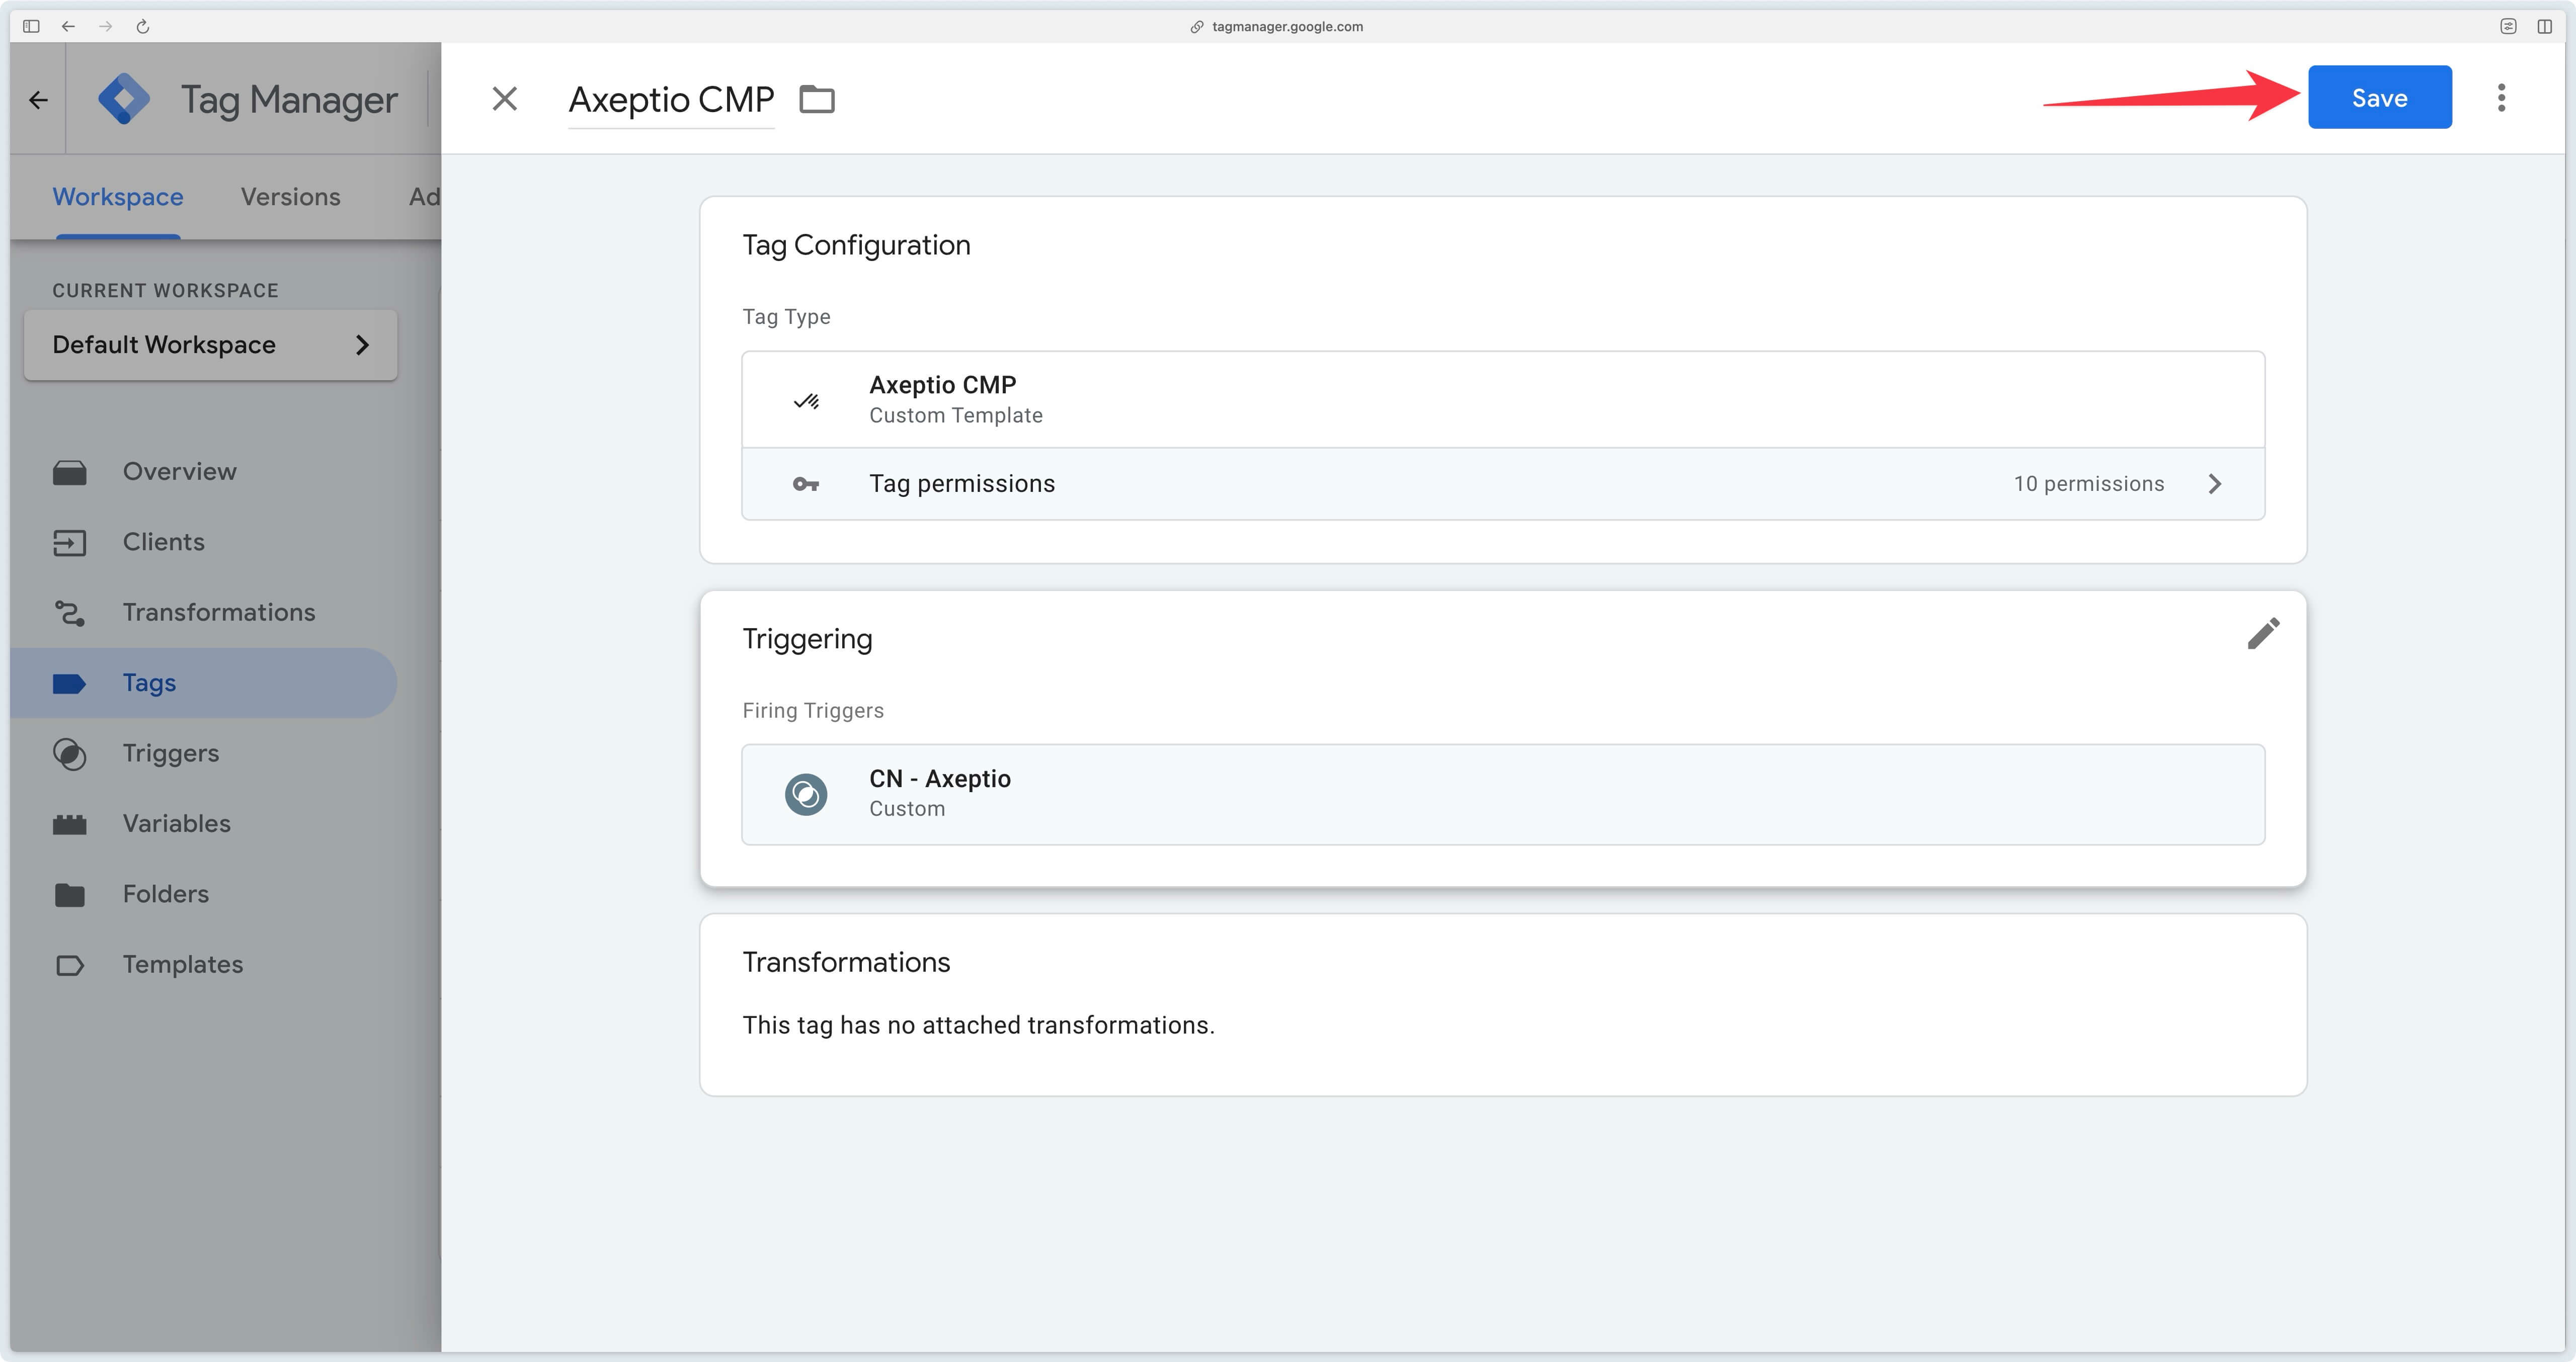Viewport: 2576px width, 1362px height.
Task: Switch to the Workspace tab
Action: (118, 197)
